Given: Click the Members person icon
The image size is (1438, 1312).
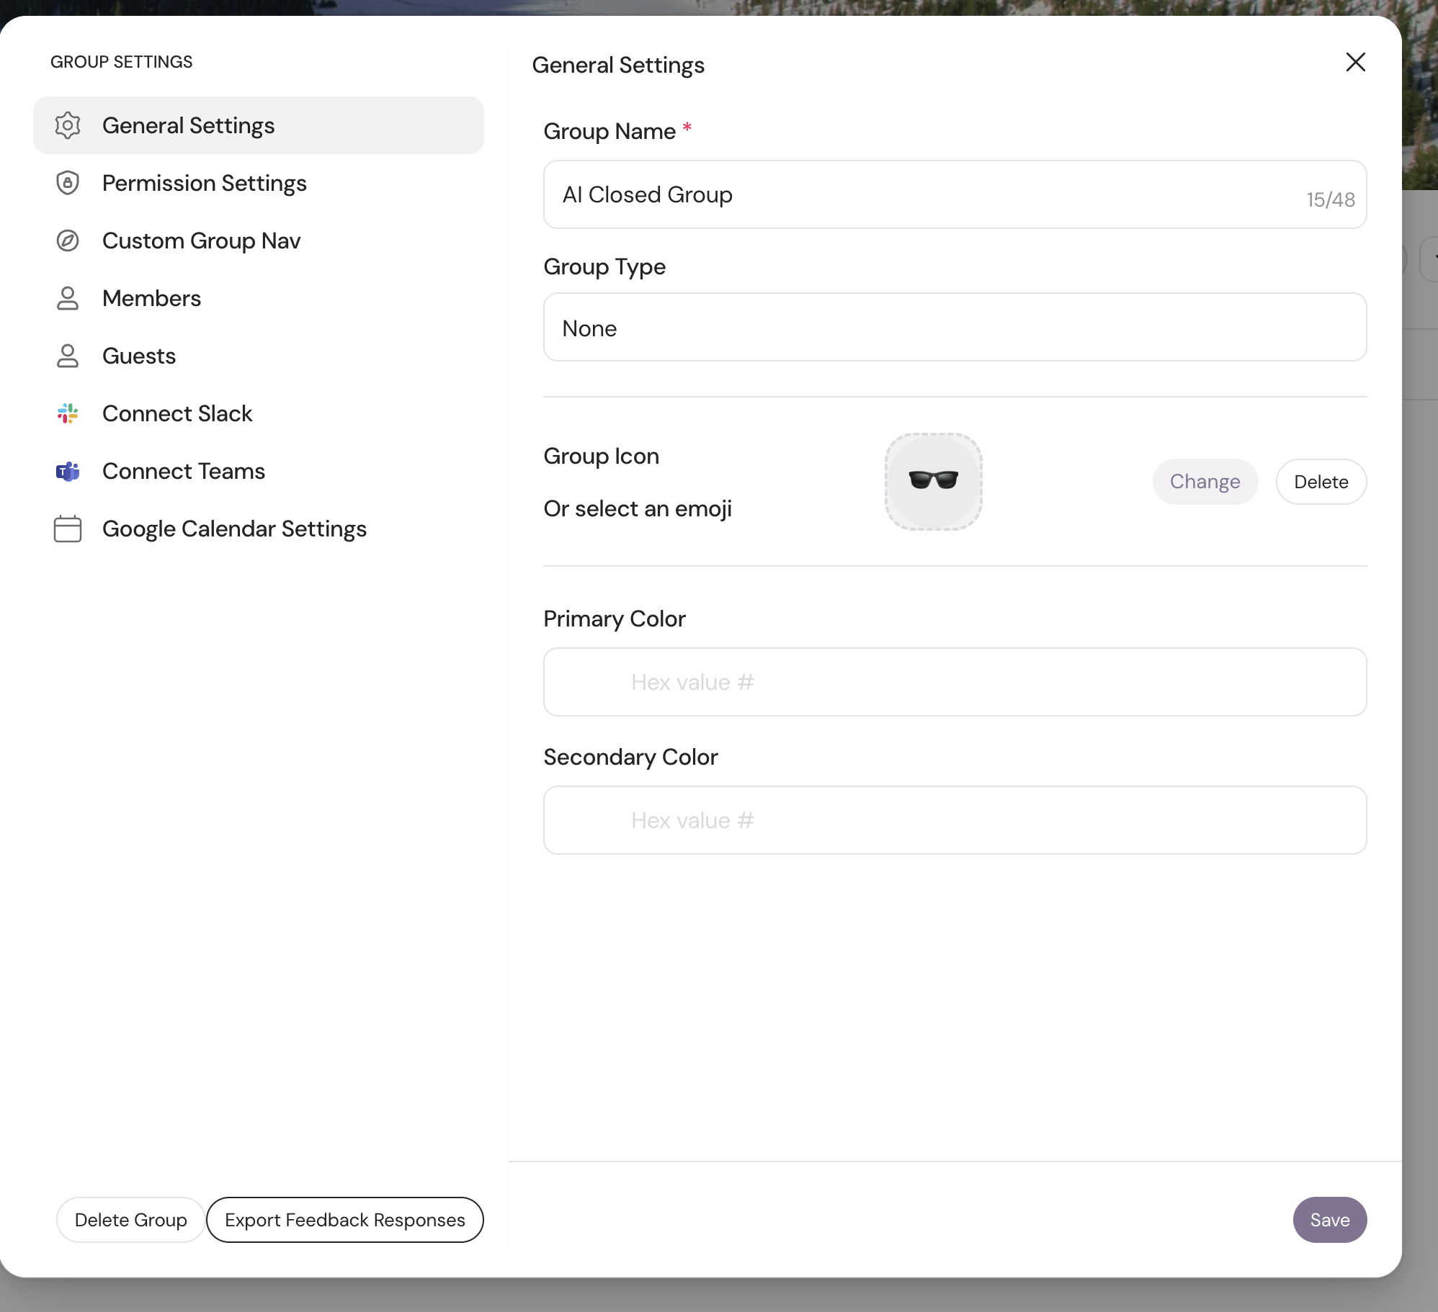Looking at the screenshot, I should pyautogui.click(x=68, y=298).
